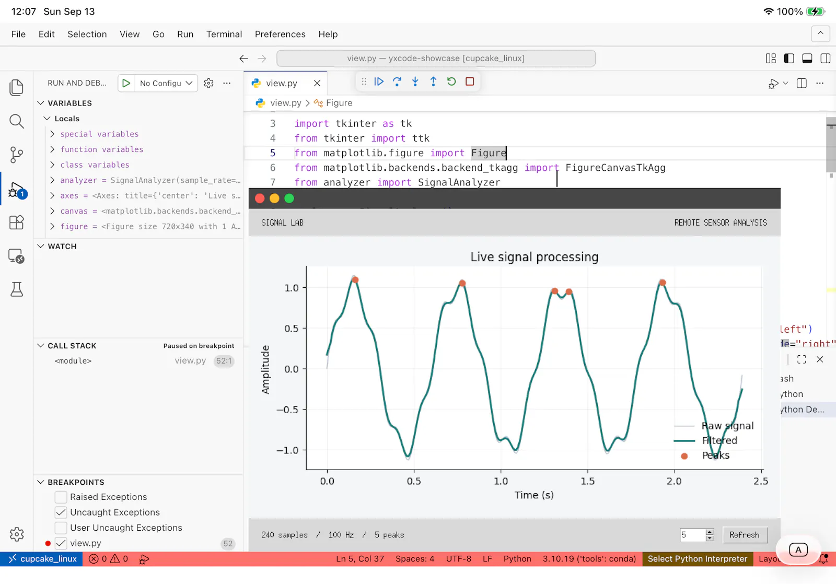
Task: Collapse the VARIABLES section
Action: pyautogui.click(x=41, y=103)
